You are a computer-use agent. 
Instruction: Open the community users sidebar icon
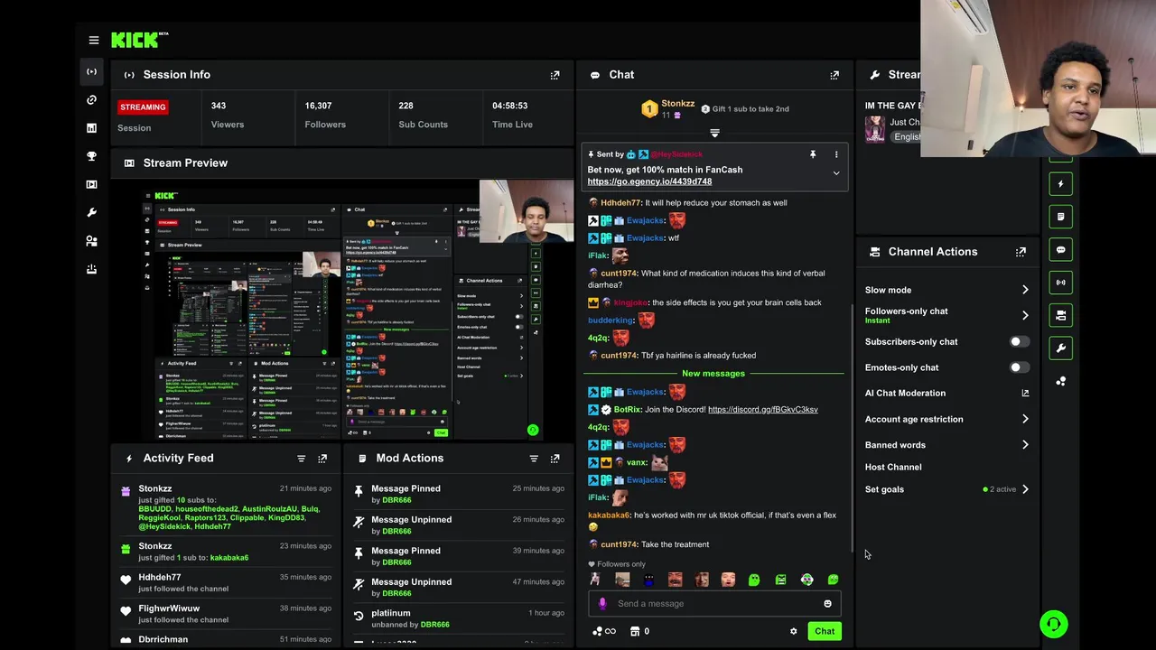91,241
